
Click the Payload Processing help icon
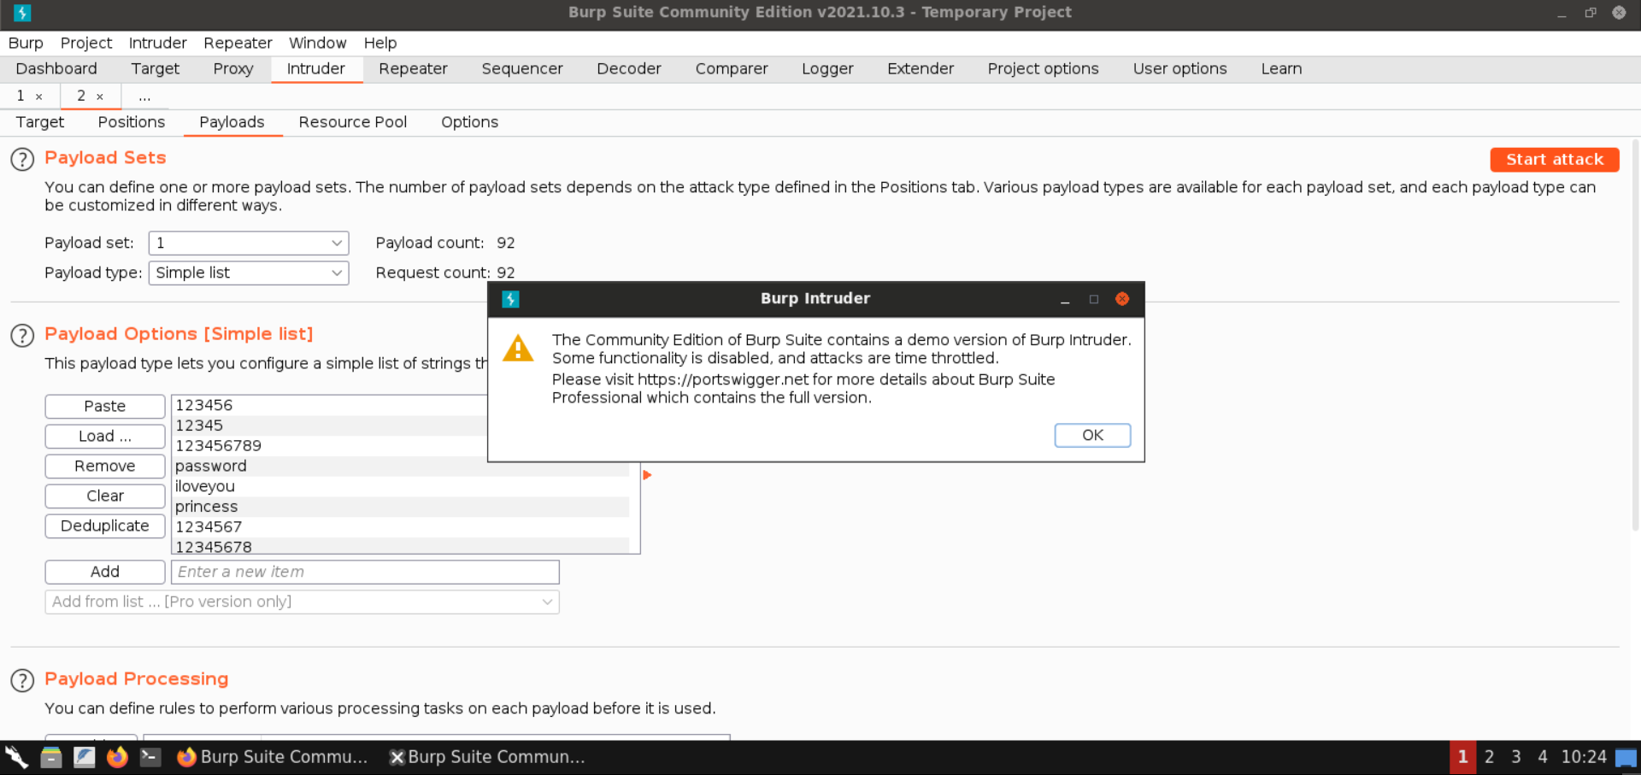[x=22, y=680]
